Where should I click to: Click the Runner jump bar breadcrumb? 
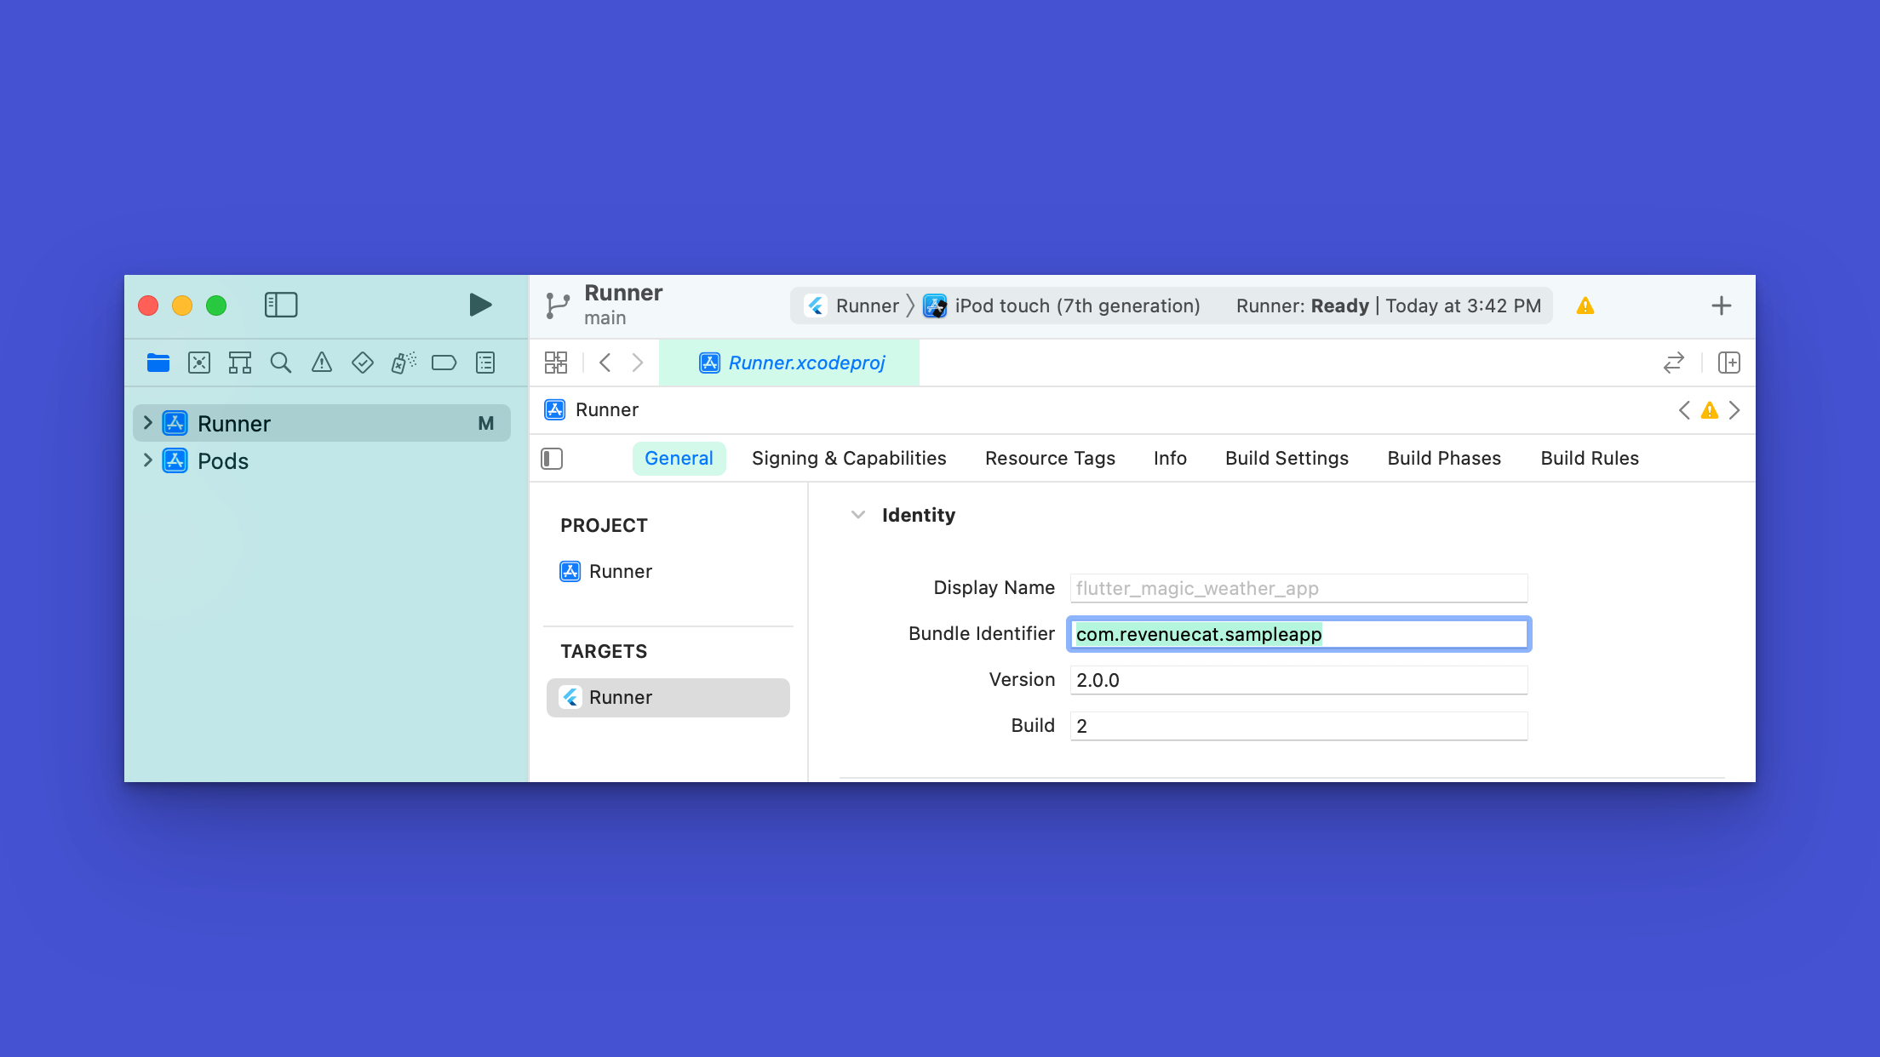[x=592, y=410]
